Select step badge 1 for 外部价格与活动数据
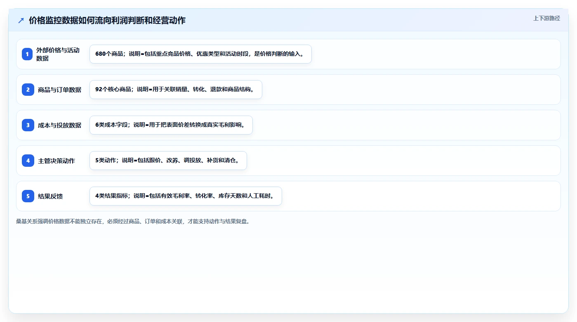Screen dimensions: 577x322 point(27,54)
